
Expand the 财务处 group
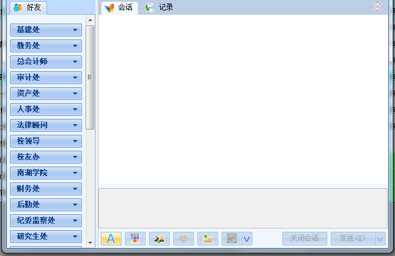pyautogui.click(x=46, y=188)
